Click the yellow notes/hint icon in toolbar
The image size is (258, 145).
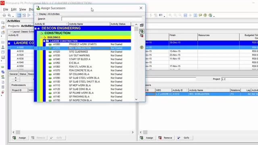click(200, 15)
